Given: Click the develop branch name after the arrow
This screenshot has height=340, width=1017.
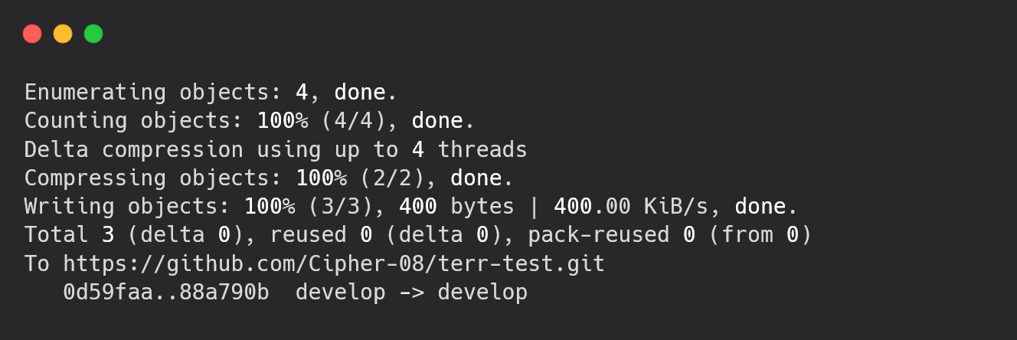Looking at the screenshot, I should 482,293.
